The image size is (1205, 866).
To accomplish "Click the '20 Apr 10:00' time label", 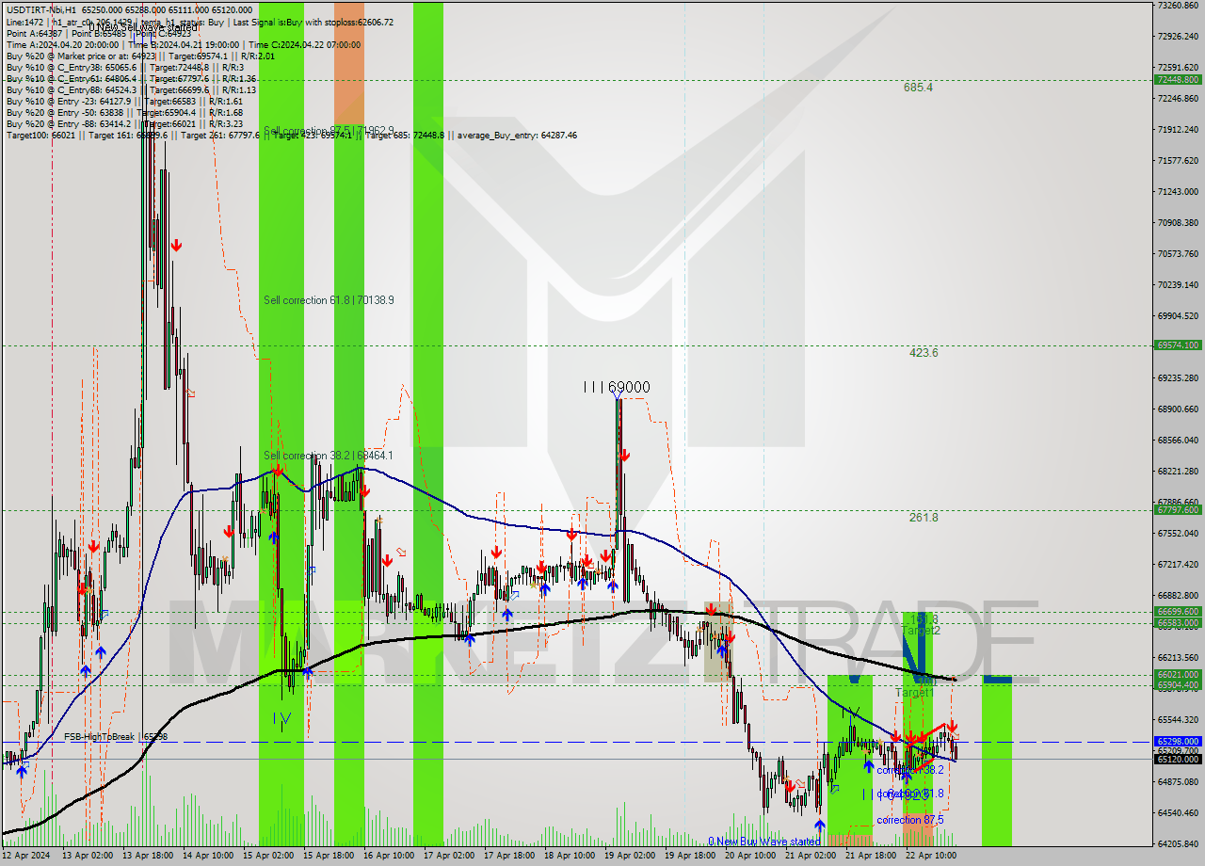I will (x=750, y=856).
